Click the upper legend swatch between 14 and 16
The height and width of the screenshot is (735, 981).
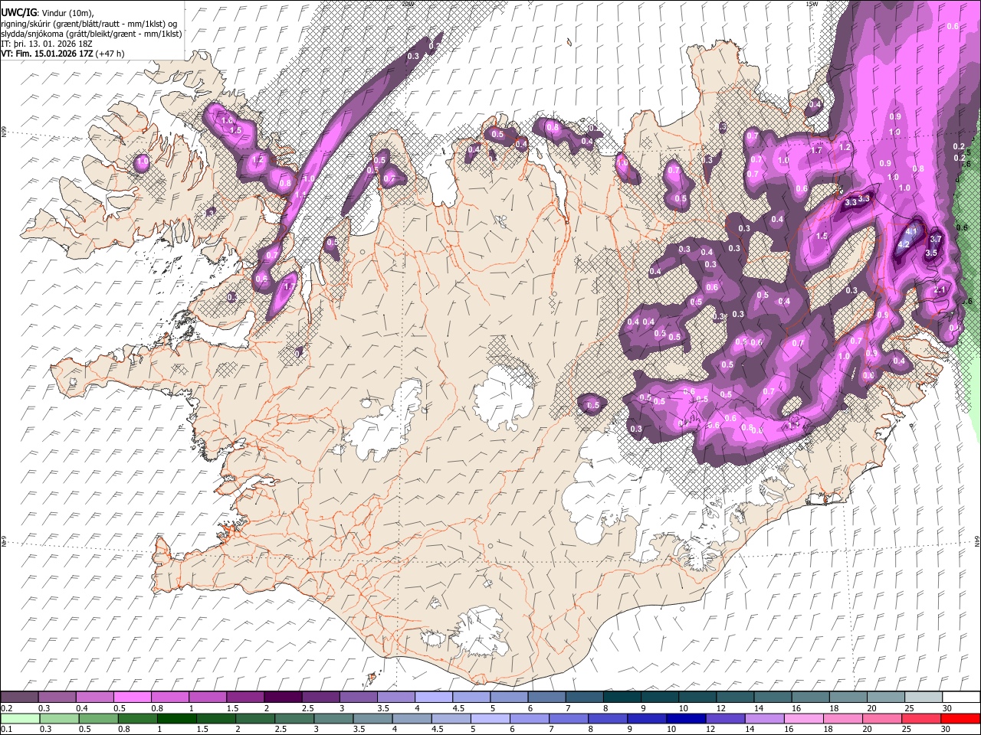773,697
